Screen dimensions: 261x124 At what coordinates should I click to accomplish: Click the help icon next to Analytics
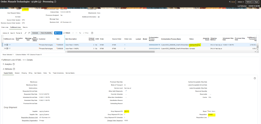(x=14, y=64)
